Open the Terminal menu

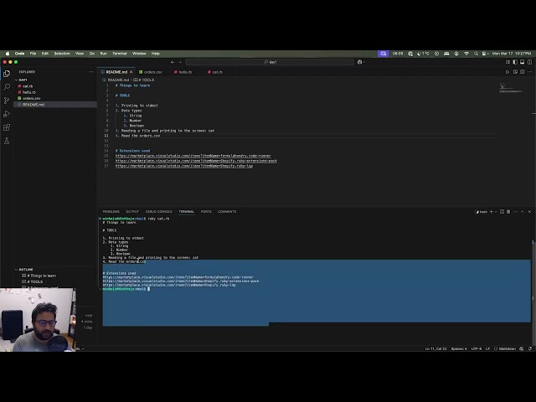(120, 54)
